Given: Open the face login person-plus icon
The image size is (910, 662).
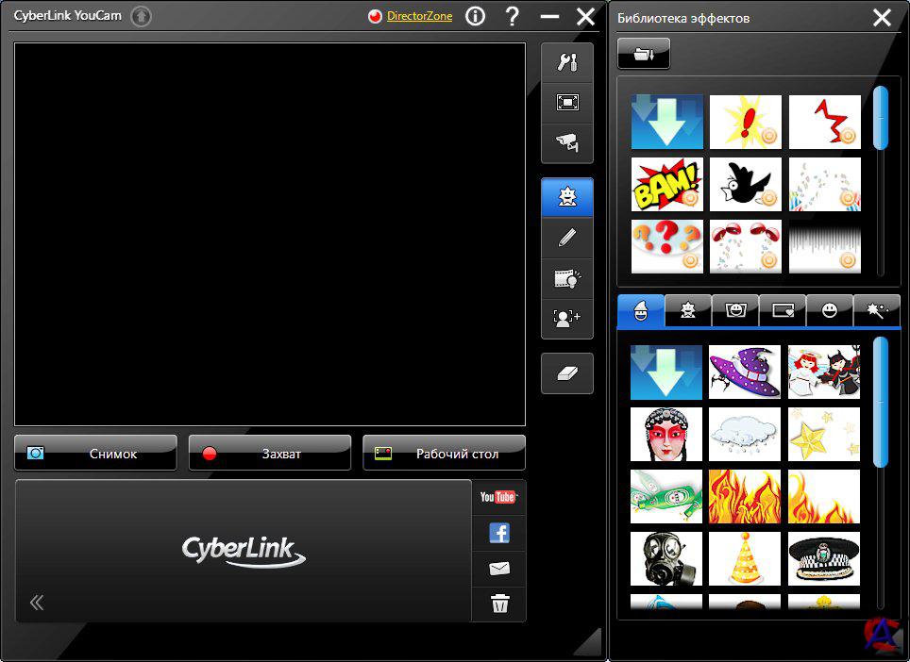Looking at the screenshot, I should [x=567, y=318].
